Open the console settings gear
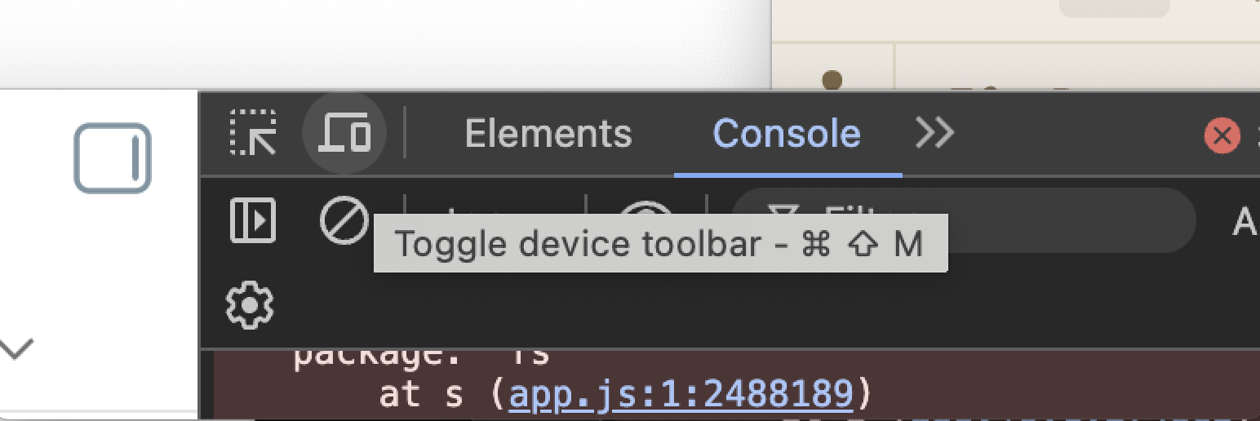Viewport: 1260px width, 421px height. [x=250, y=305]
